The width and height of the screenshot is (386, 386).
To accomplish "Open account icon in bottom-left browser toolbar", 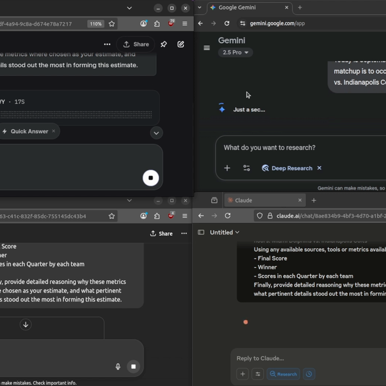I will tap(143, 216).
